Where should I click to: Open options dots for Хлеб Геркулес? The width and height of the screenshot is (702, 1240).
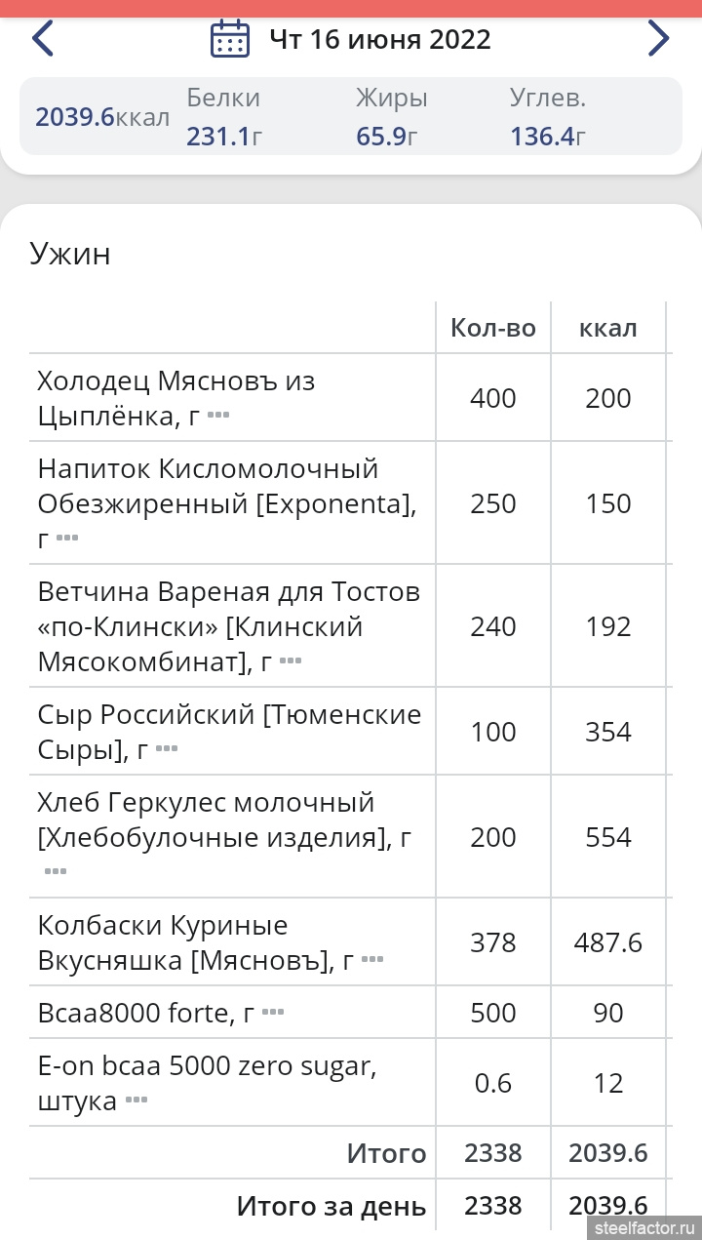click(x=56, y=870)
